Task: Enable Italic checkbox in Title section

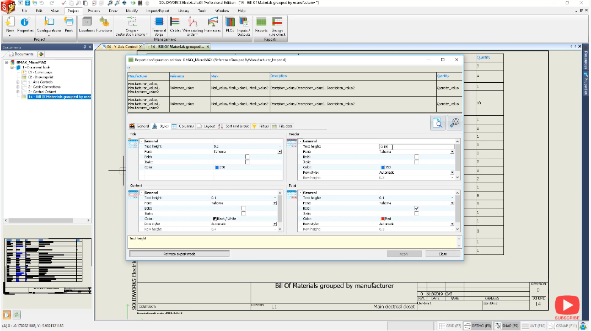Action: click(247, 162)
